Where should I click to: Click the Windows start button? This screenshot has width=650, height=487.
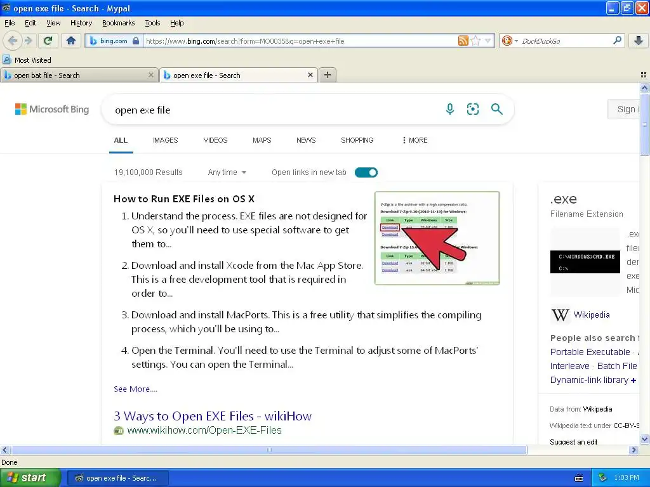click(x=30, y=477)
